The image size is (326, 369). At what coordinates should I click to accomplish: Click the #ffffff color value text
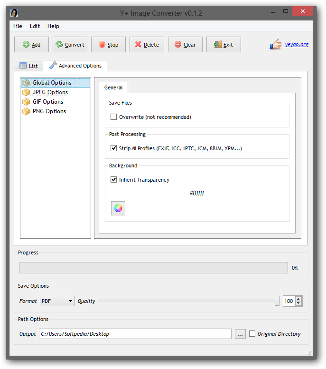[197, 193]
